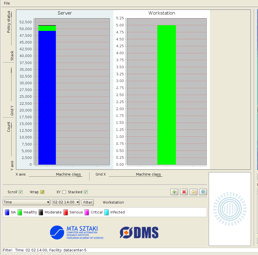Click the green plus add icon
258x255 pixels.
[174, 192]
